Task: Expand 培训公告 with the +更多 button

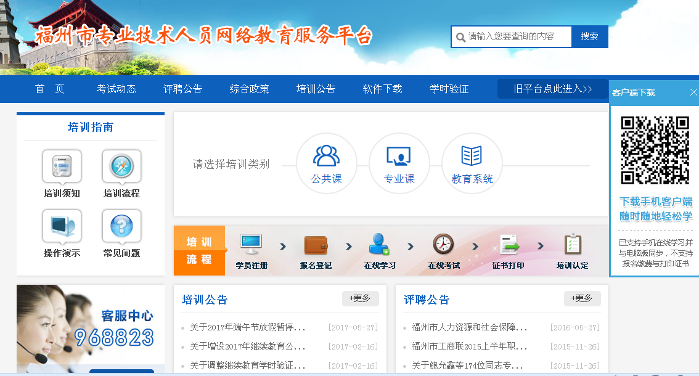Action: 360,298
